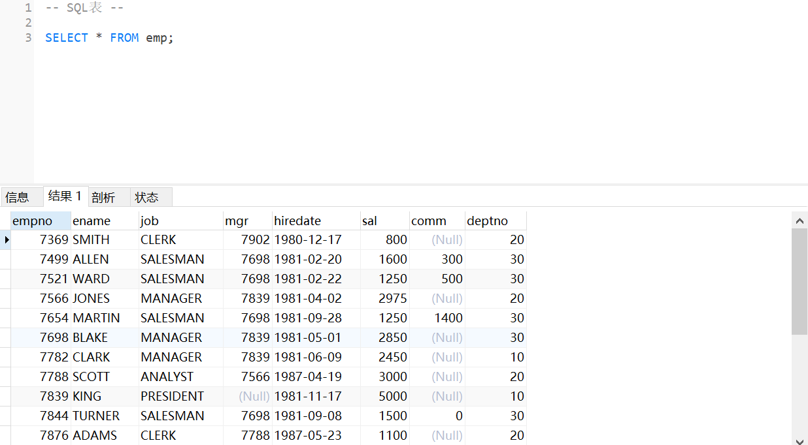Click hiredate 1980-12-17 cell
The width and height of the screenshot is (808, 445).
[x=316, y=239]
